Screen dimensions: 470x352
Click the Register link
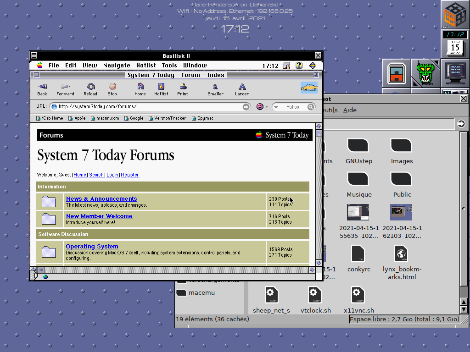(x=130, y=175)
